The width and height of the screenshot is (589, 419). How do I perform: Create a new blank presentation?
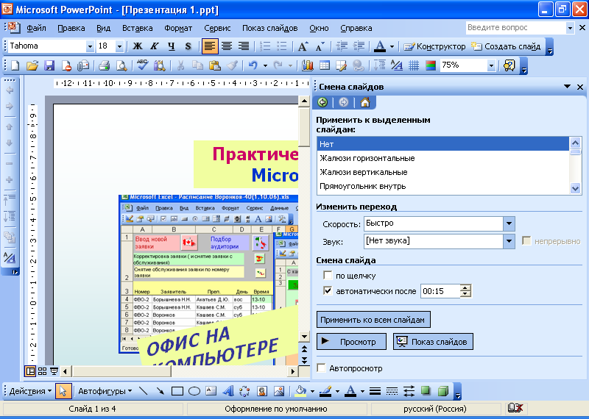pyautogui.click(x=15, y=66)
